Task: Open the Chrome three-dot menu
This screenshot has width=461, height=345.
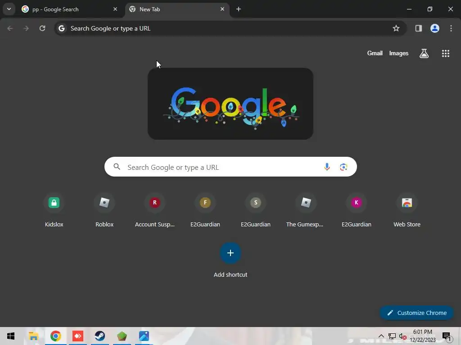Action: [451, 28]
